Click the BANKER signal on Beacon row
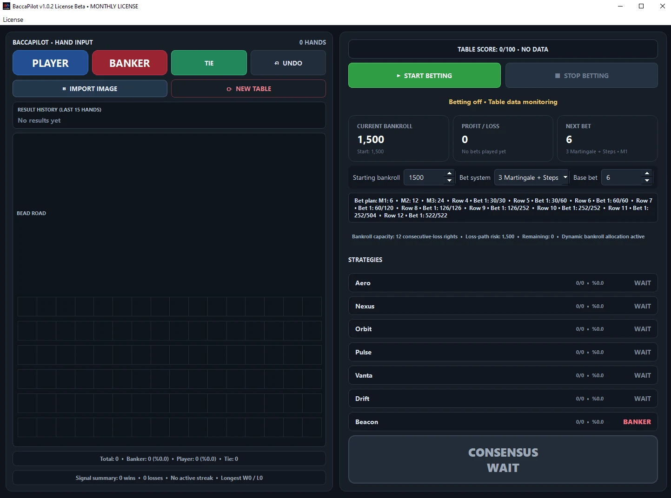This screenshot has height=498, width=671. 637,422
